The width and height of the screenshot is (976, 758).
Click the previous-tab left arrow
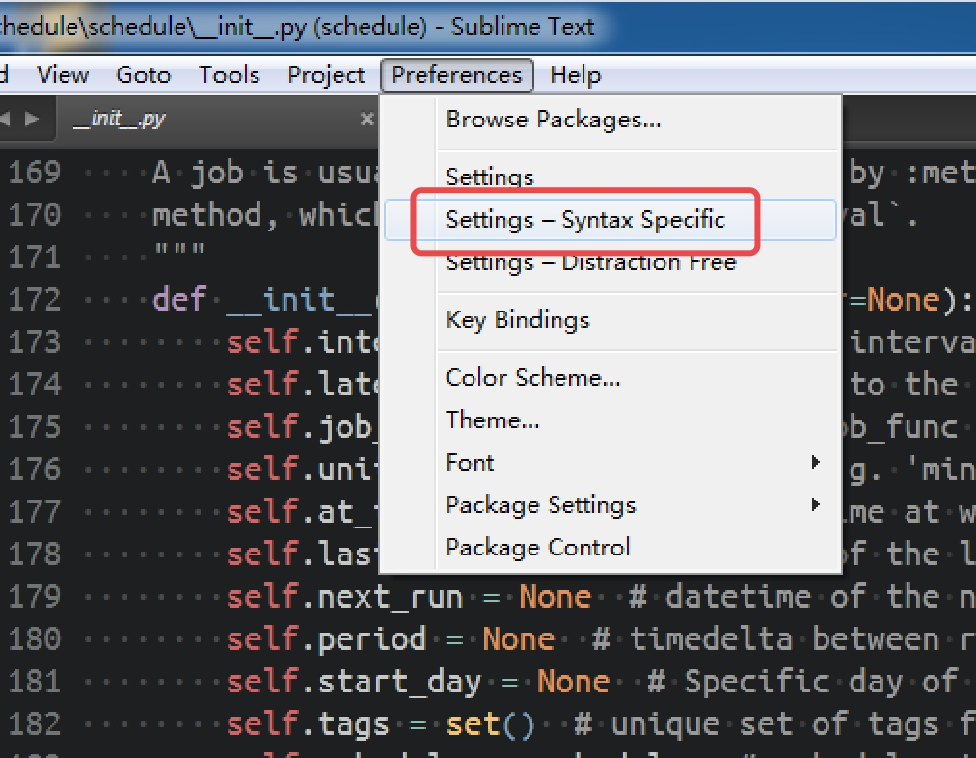5,119
